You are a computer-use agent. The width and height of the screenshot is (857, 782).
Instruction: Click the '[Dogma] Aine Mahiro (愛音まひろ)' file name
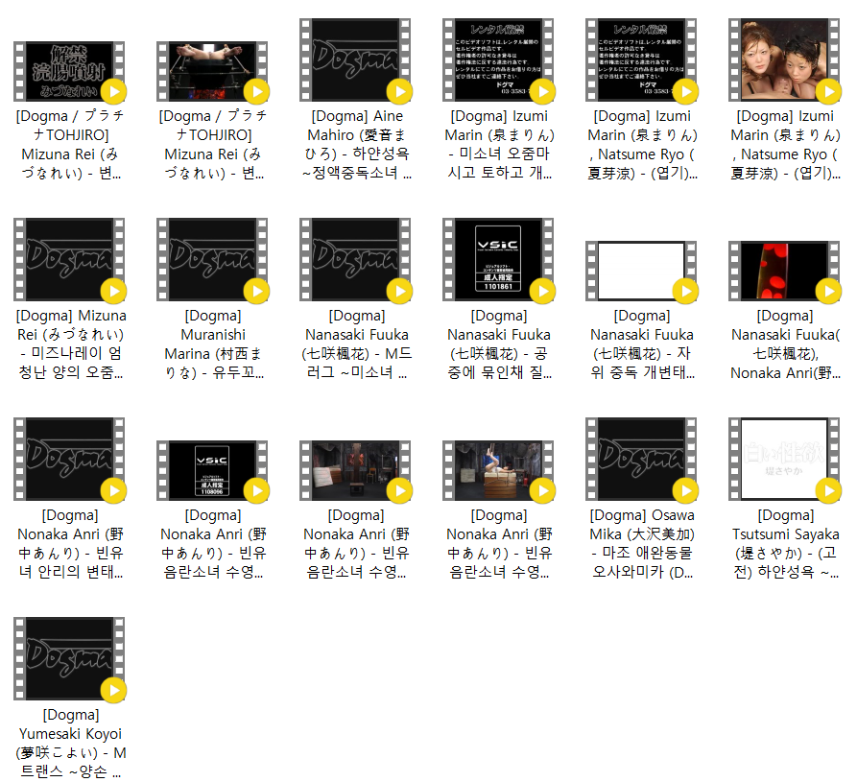[356, 145]
